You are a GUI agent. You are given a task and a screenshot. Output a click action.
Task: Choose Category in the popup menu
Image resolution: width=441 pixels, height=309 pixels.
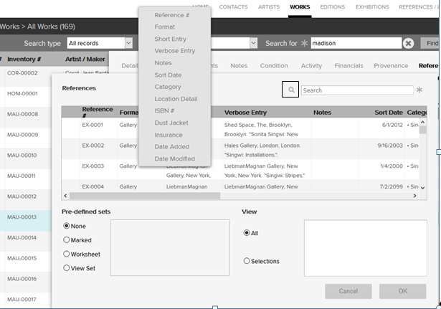point(168,87)
